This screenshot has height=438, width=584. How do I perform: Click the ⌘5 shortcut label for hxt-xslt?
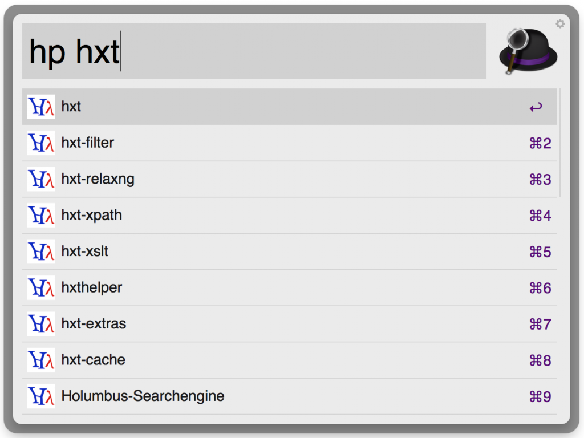(540, 252)
